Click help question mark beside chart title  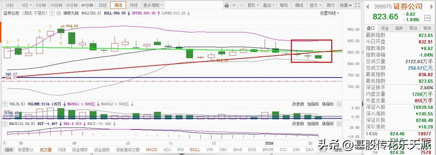pos(52,13)
